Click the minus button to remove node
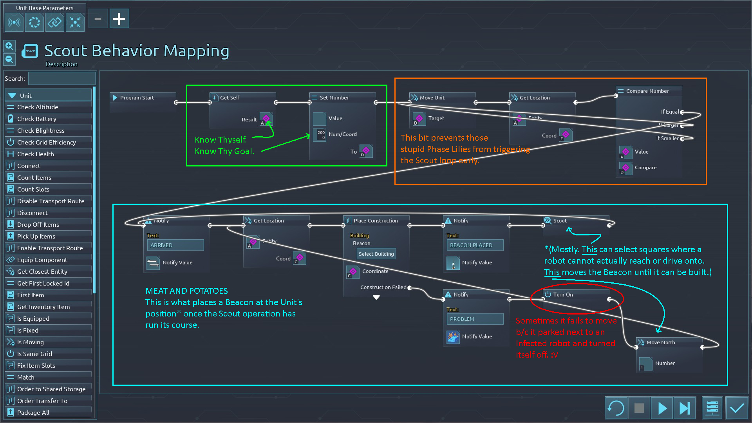Screen dimensions: 752x423 (98, 19)
